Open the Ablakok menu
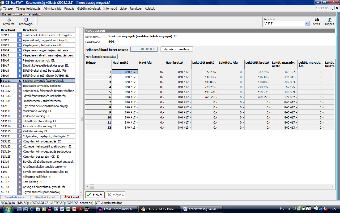The height and width of the screenshot is (213, 340). pos(150,9)
